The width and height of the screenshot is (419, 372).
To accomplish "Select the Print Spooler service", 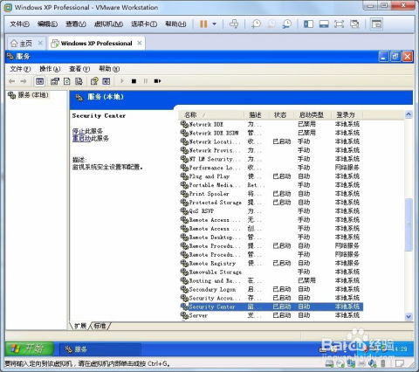I will coord(271,194).
